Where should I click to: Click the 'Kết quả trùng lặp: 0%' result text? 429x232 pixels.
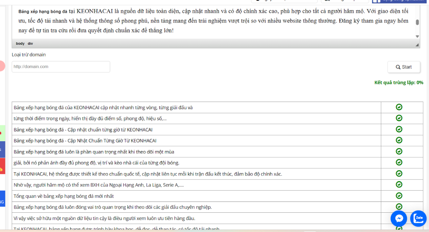(x=398, y=83)
